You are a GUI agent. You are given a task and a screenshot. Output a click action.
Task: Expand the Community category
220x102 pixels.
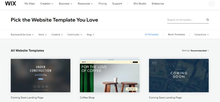75,35
